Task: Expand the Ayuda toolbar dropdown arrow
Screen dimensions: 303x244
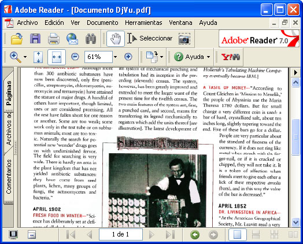Action: pyautogui.click(x=208, y=57)
